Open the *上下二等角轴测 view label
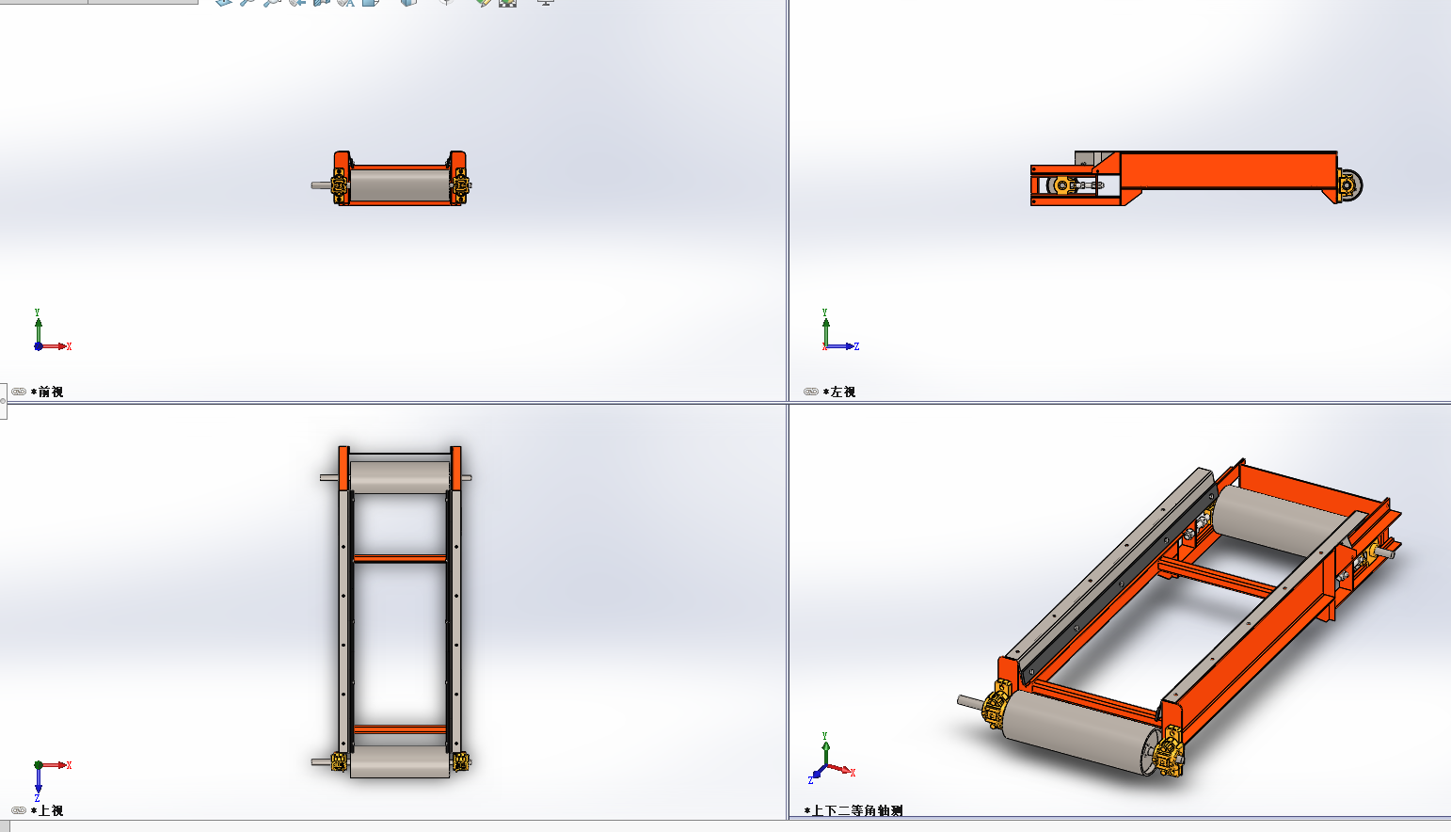The image size is (1451, 832). 853,810
